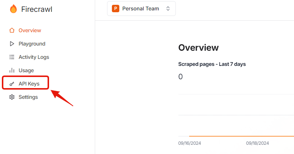Click the 09/18/2024 chart date label

click(x=258, y=143)
